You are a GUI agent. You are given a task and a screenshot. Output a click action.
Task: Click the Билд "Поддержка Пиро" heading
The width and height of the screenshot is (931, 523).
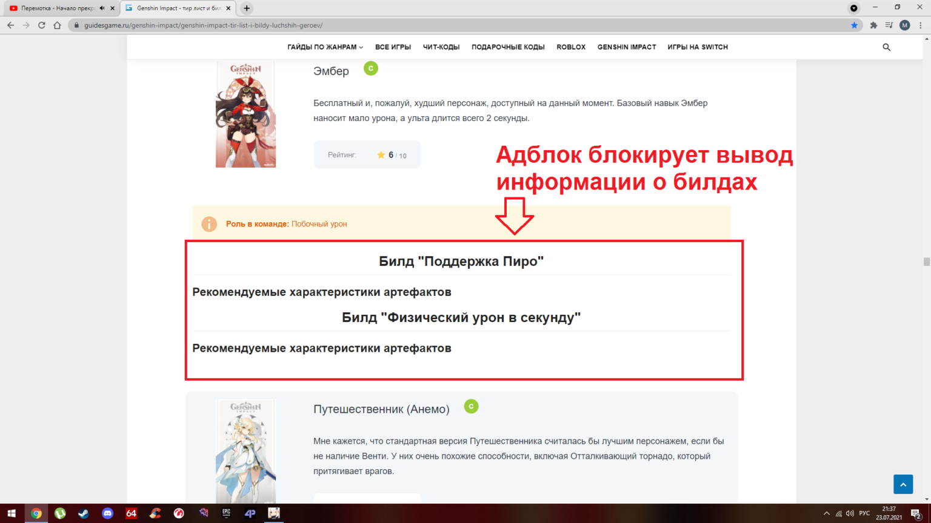(461, 261)
